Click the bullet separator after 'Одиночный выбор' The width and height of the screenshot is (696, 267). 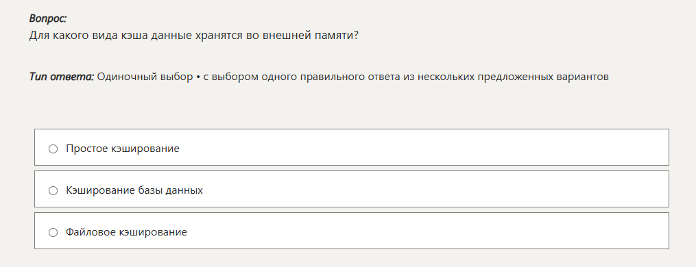coord(198,77)
